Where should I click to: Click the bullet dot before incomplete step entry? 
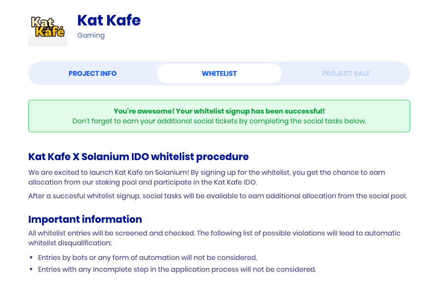tap(31, 269)
